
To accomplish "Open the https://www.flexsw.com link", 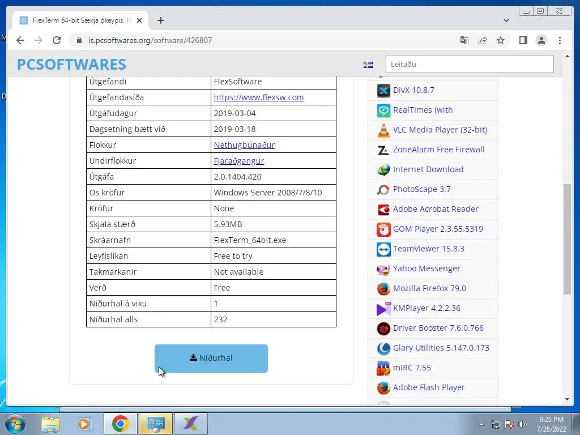I will [x=258, y=97].
